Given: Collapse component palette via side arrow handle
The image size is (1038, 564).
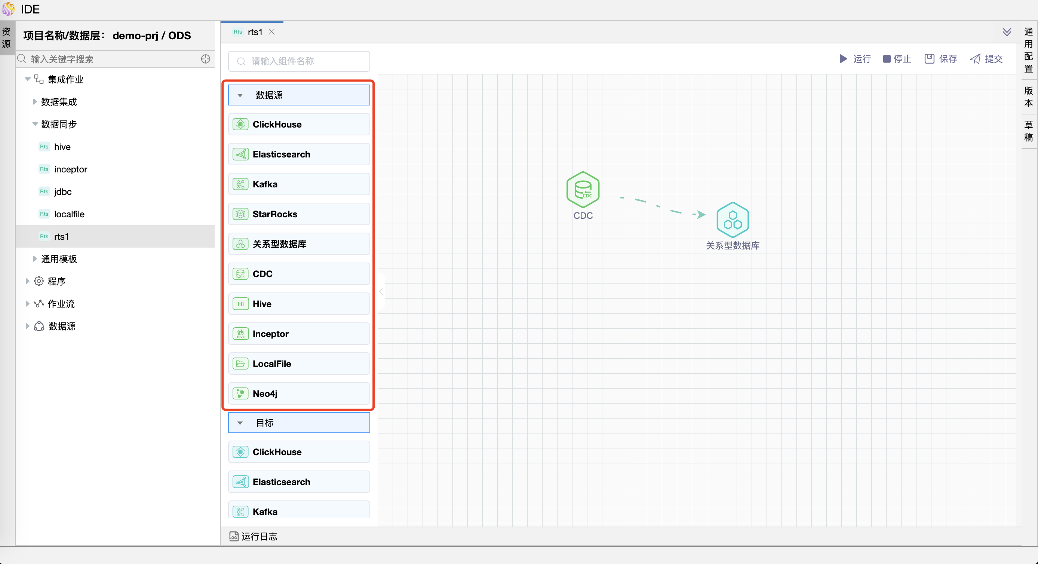Looking at the screenshot, I should (381, 291).
